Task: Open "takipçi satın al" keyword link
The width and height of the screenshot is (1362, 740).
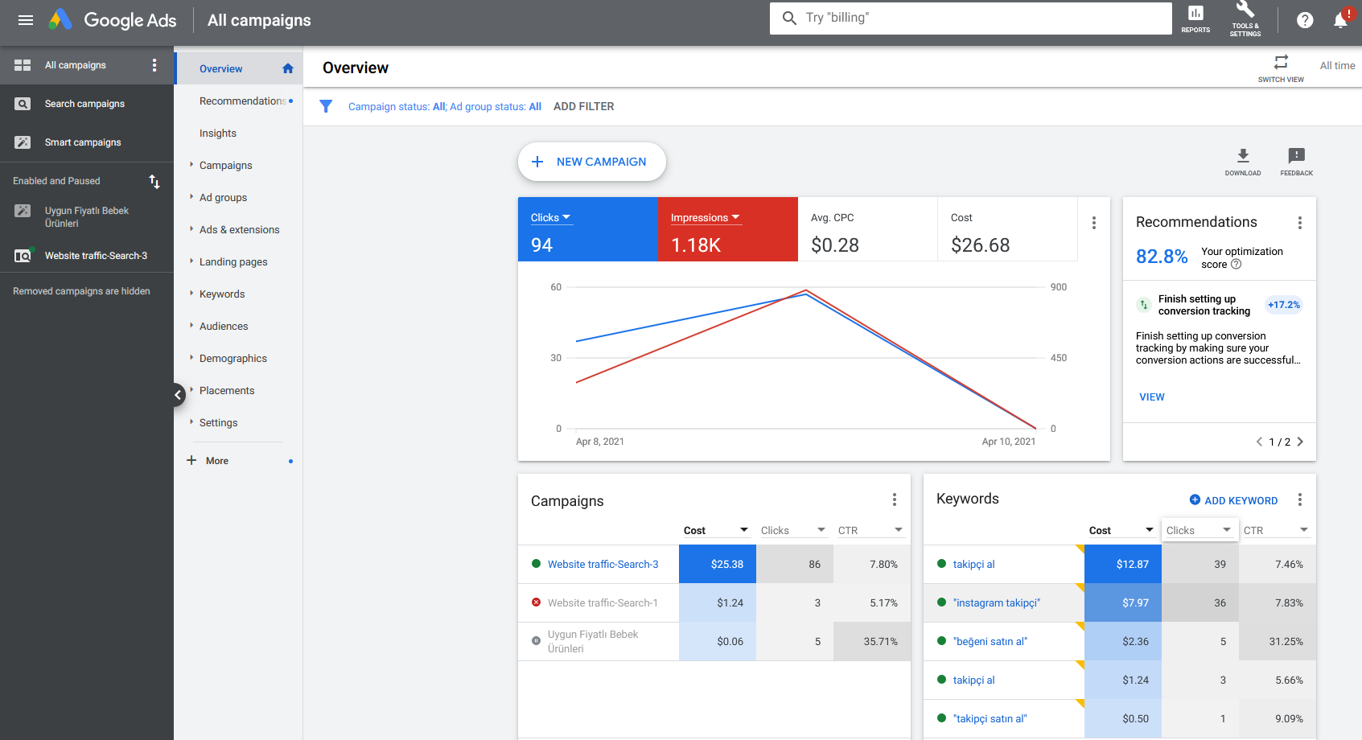Action: [990, 718]
